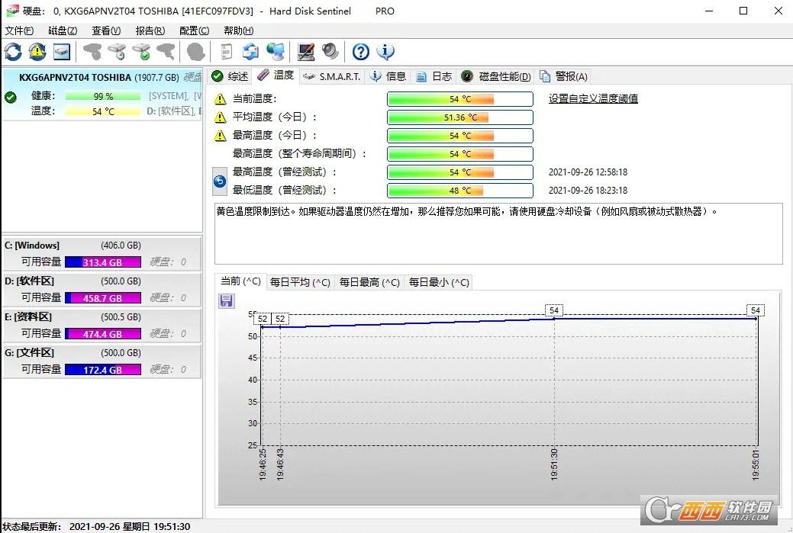The image size is (793, 533).
Task: Save the temperature chart with floppy icon
Action: pos(226,300)
